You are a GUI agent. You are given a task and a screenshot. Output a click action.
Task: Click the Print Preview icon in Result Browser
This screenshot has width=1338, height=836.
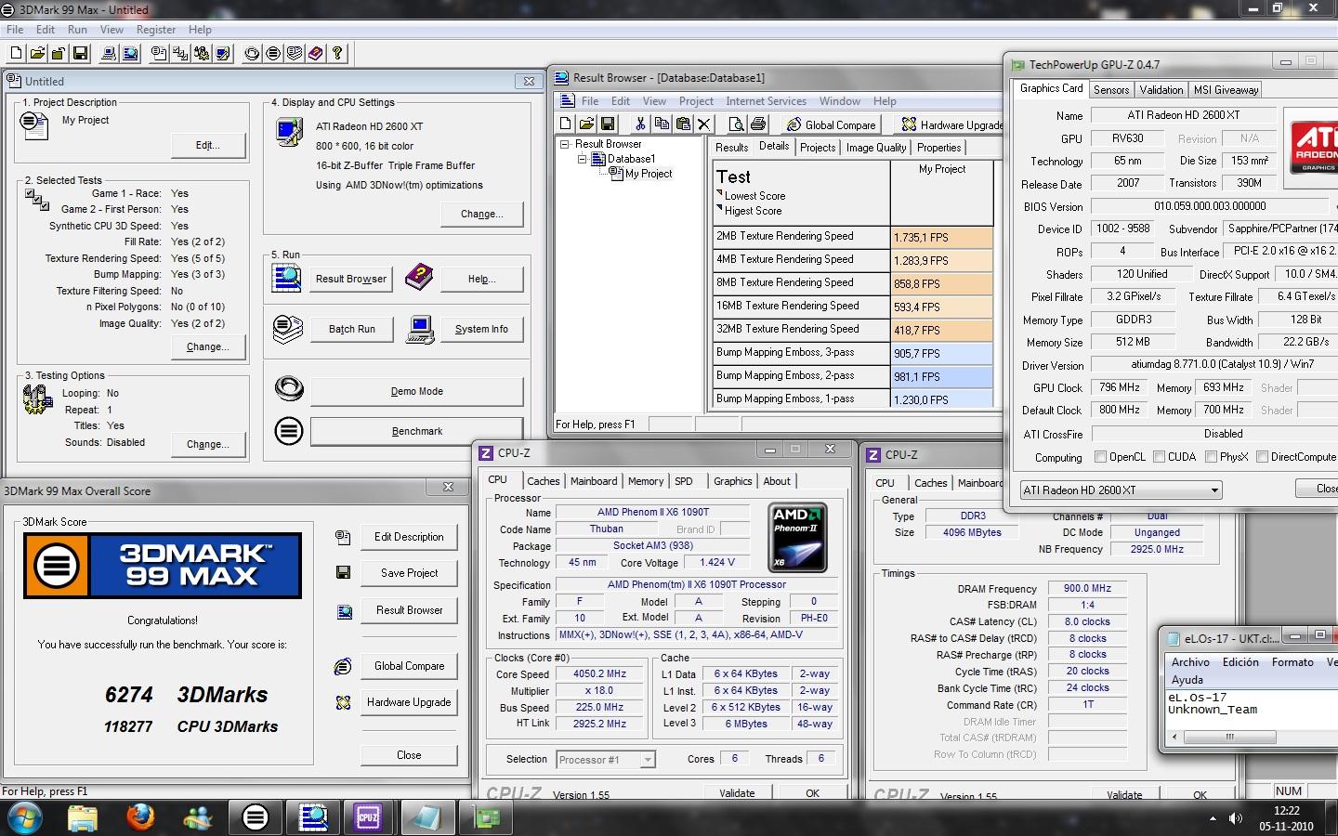pyautogui.click(x=736, y=124)
